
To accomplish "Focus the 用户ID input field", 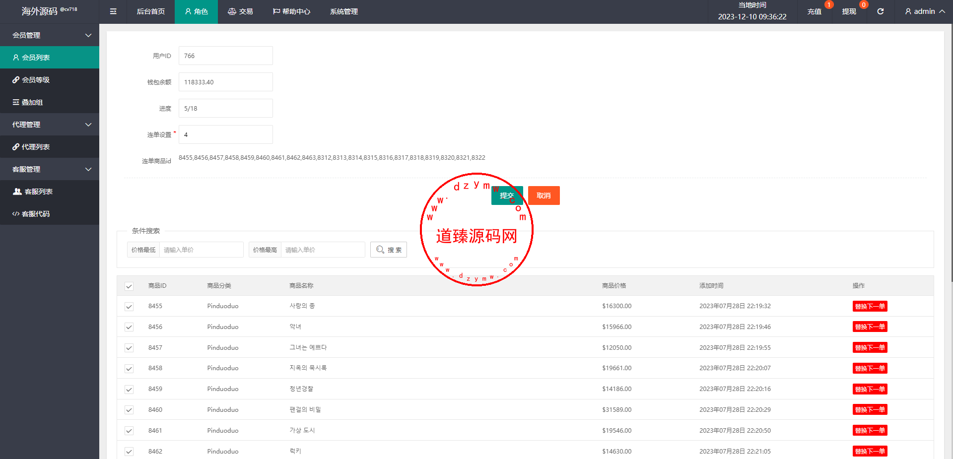I will pos(226,56).
